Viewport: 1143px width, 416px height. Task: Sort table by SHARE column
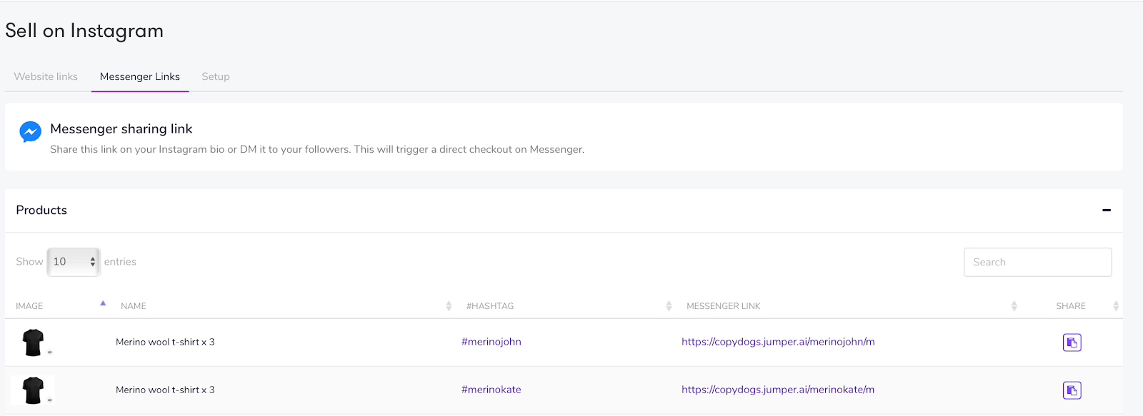coord(1071,306)
